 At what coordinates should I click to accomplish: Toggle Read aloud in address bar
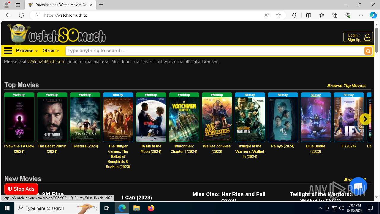[267, 15]
